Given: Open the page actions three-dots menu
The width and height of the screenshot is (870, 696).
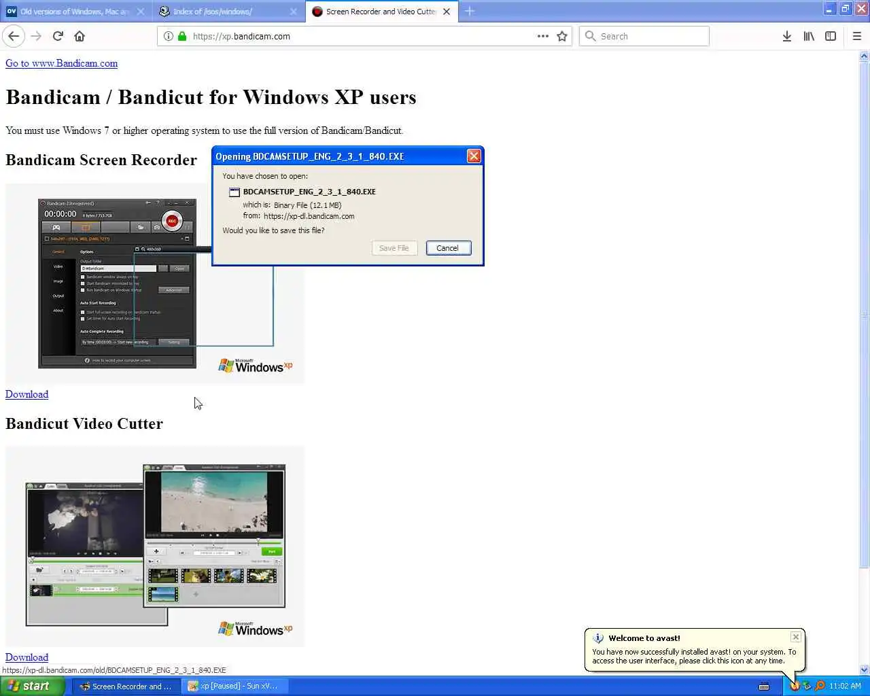Looking at the screenshot, I should click(542, 36).
